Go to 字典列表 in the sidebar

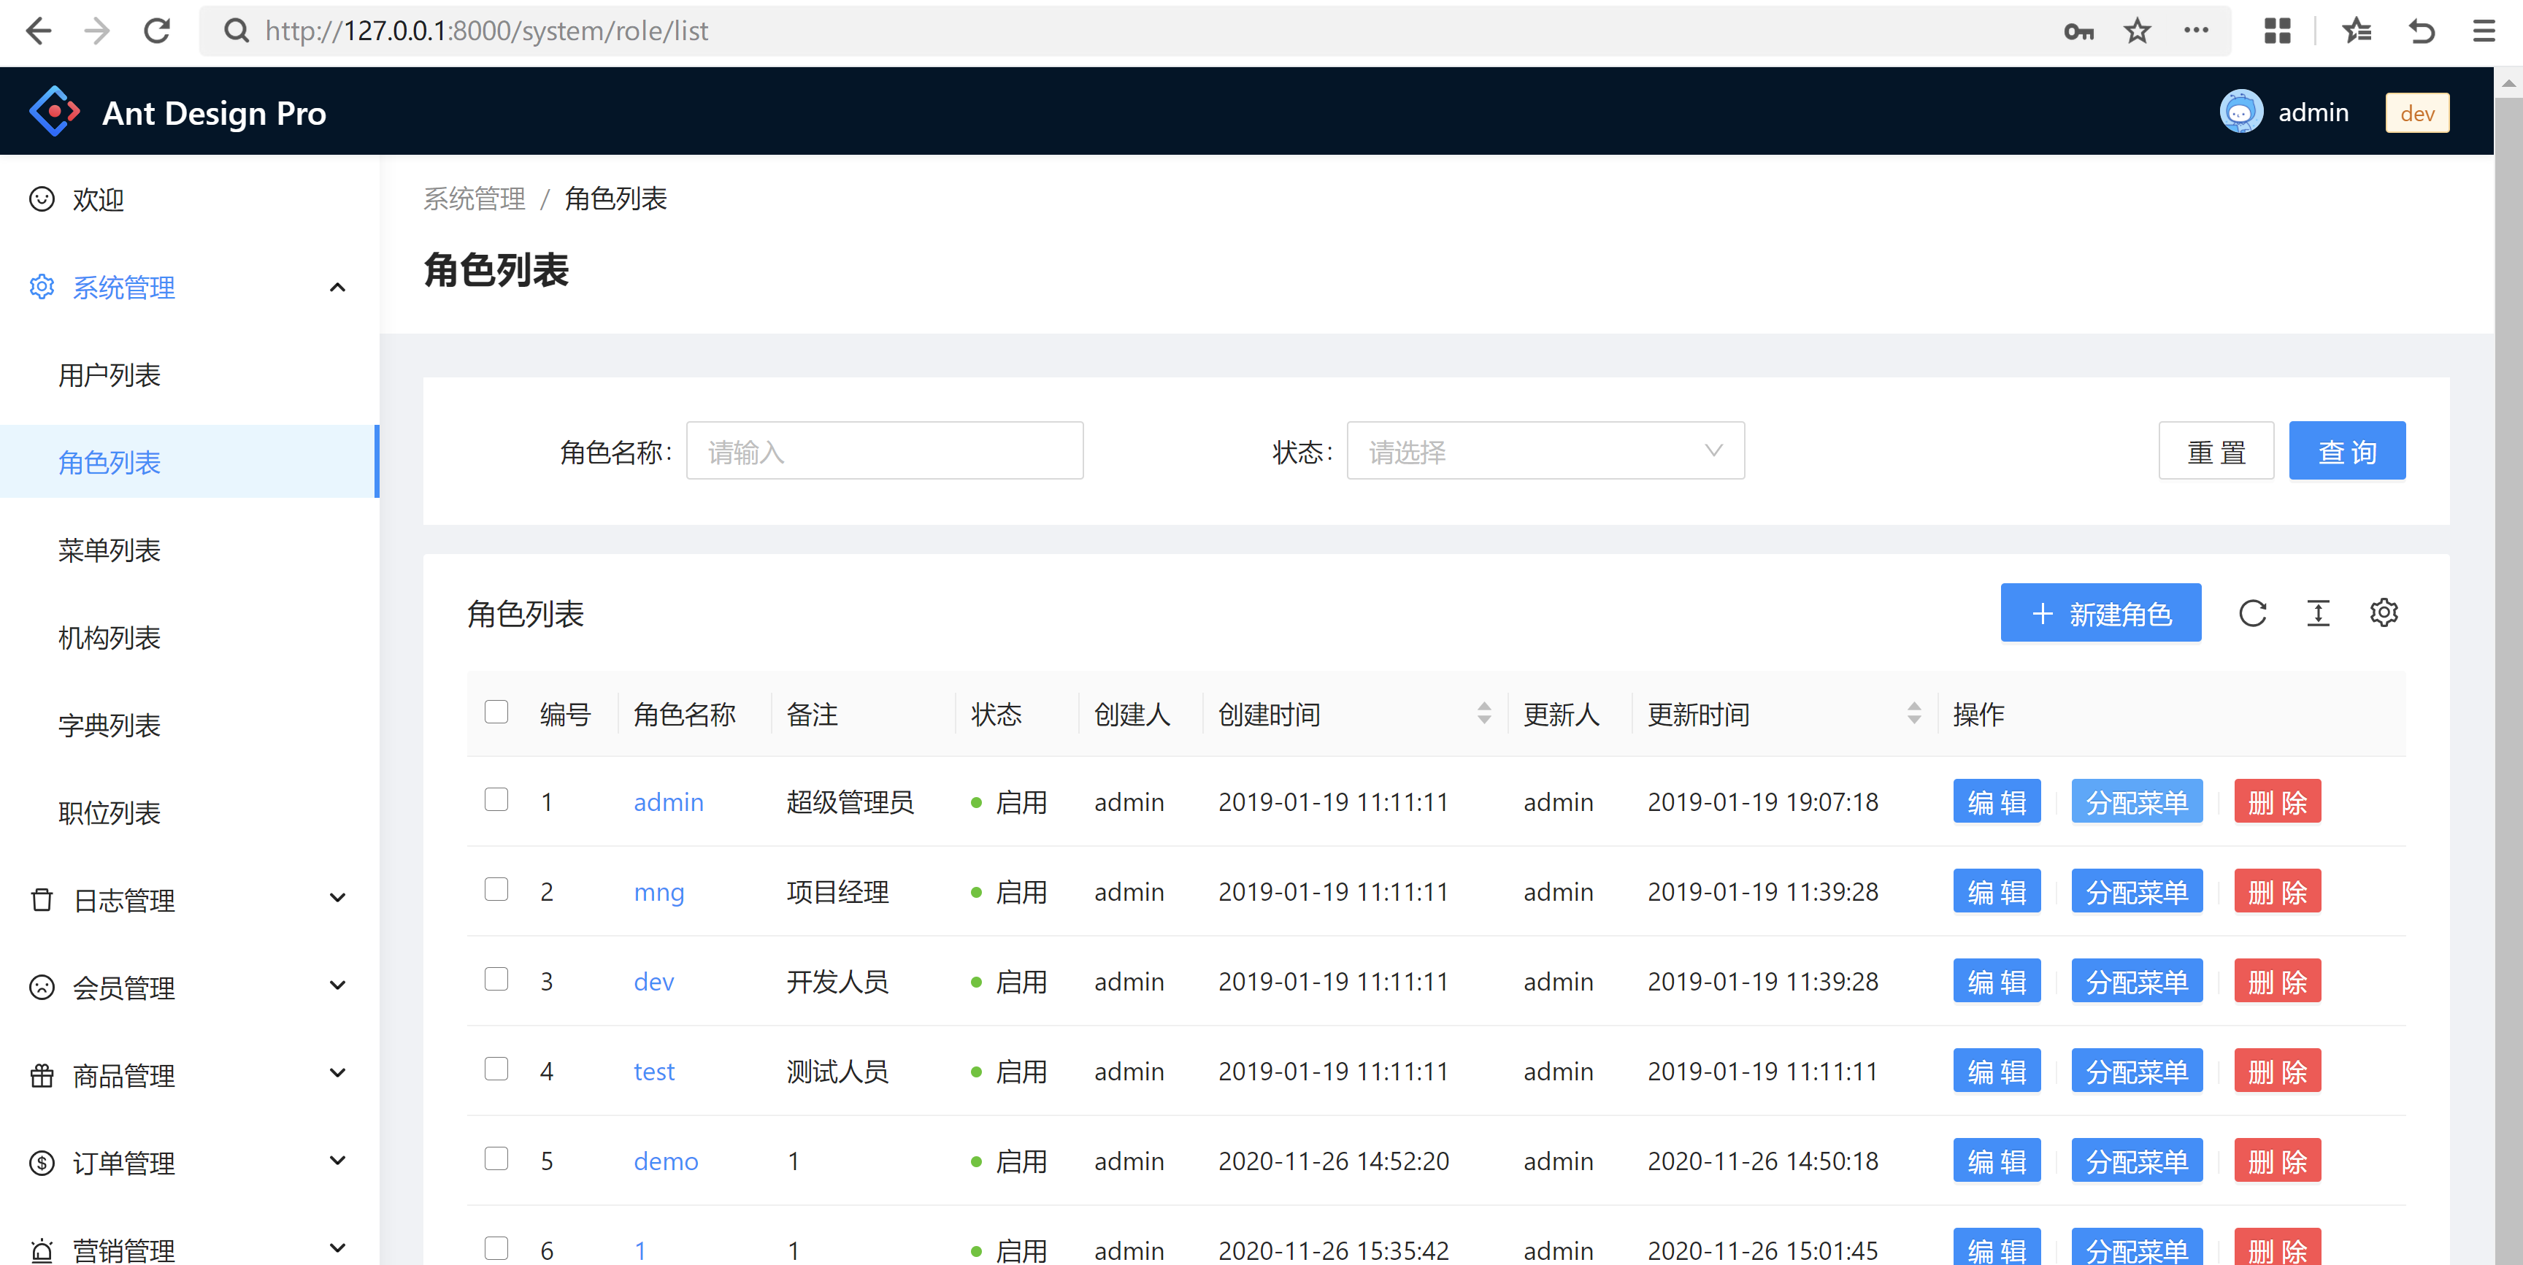coord(189,726)
